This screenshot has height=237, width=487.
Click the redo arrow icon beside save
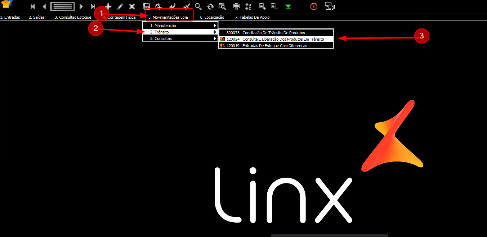point(158,6)
